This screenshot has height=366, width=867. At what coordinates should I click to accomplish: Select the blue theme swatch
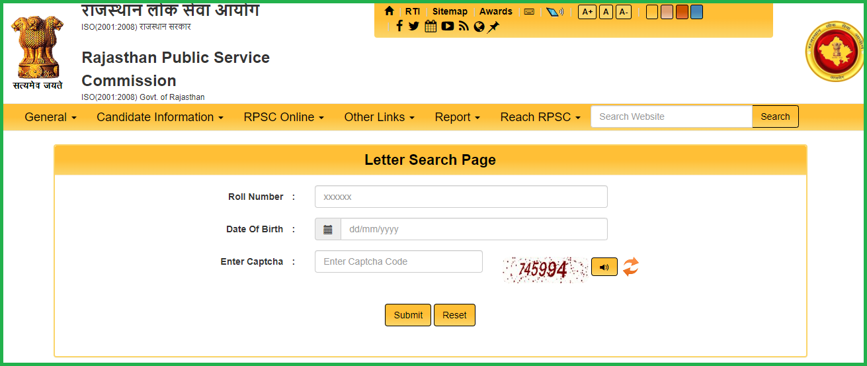pos(696,12)
